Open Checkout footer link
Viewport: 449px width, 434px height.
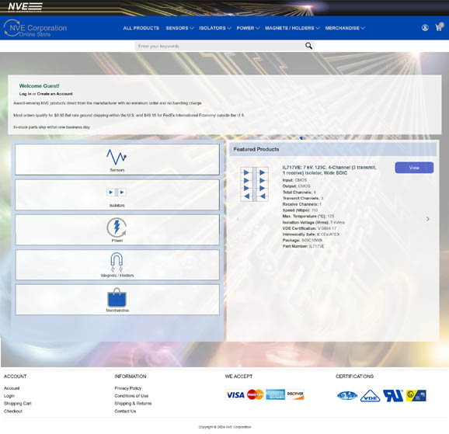click(x=13, y=411)
